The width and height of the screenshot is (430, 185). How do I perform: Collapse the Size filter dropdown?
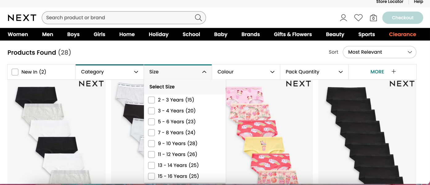click(178, 72)
